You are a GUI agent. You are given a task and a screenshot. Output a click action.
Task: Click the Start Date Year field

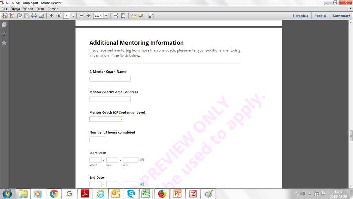click(131, 160)
